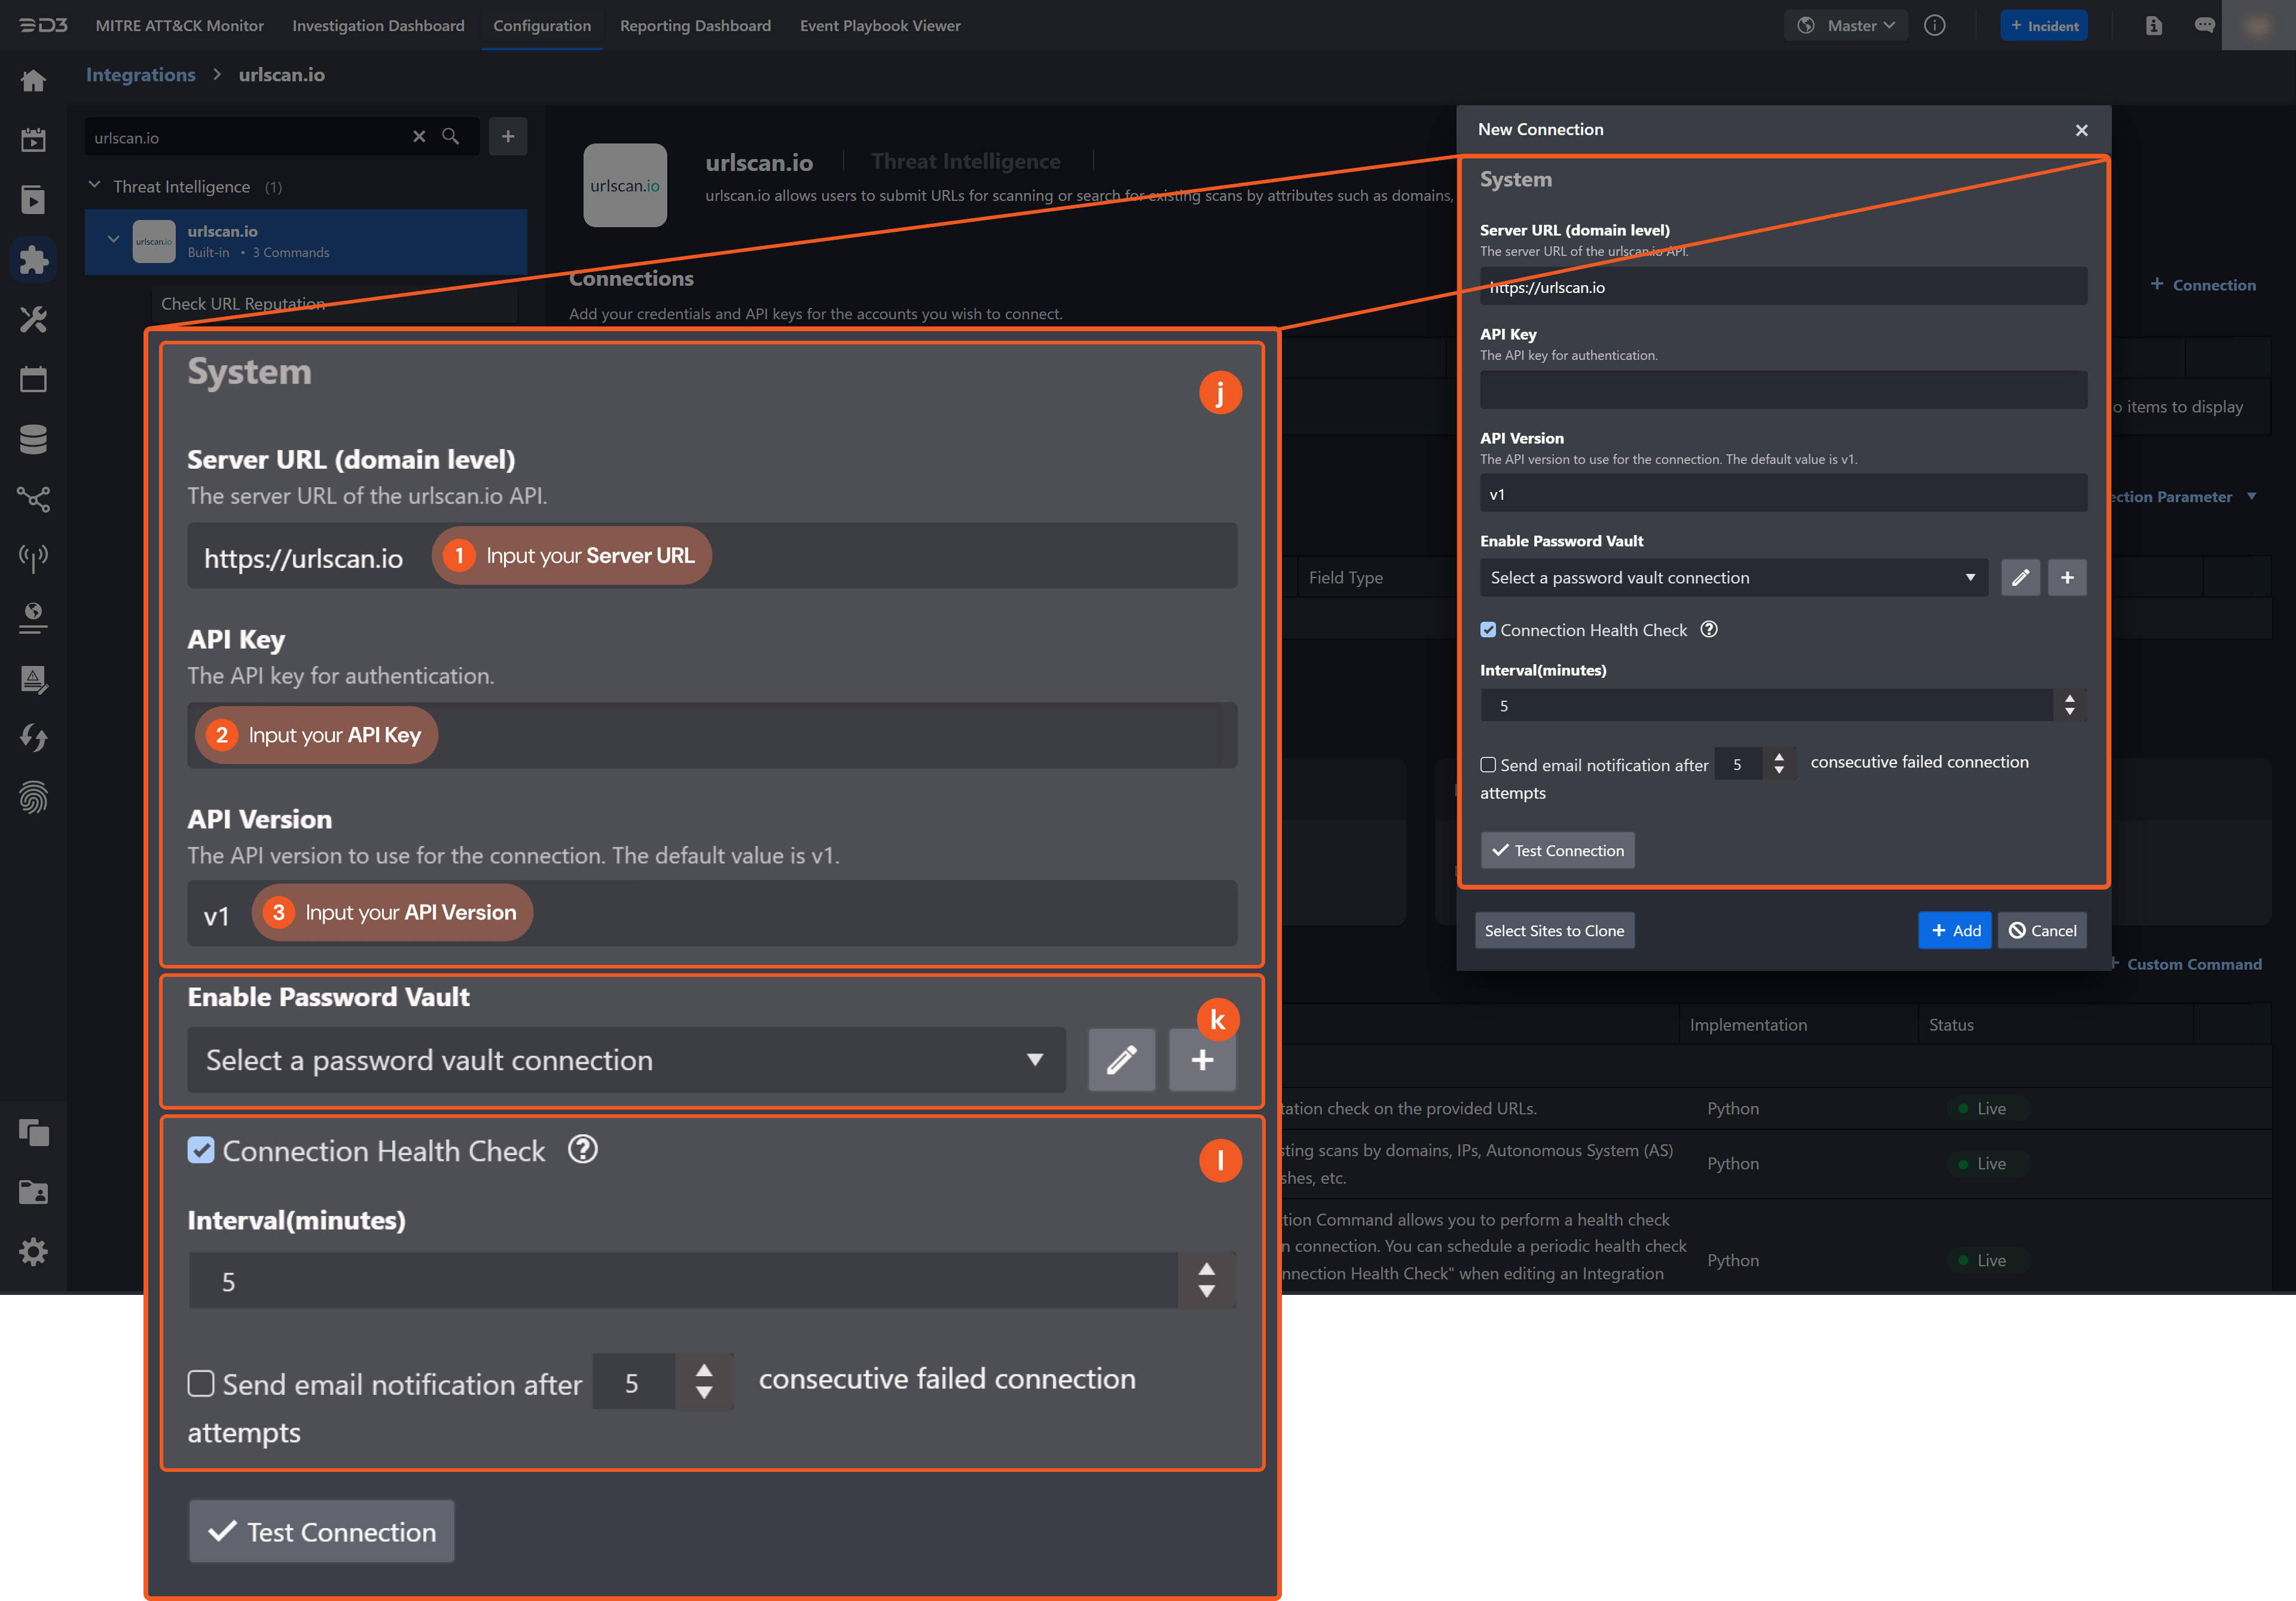This screenshot has height=1601, width=2296.
Task: Click the wrench and screwdriver tools icon
Action: click(33, 320)
